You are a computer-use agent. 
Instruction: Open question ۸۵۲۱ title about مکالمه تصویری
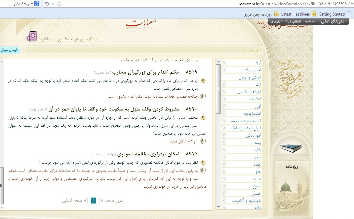157,154
